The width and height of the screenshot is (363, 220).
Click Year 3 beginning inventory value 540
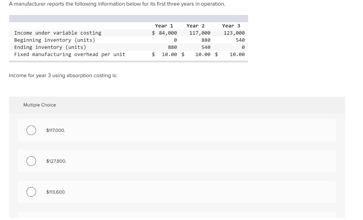pyautogui.click(x=240, y=40)
